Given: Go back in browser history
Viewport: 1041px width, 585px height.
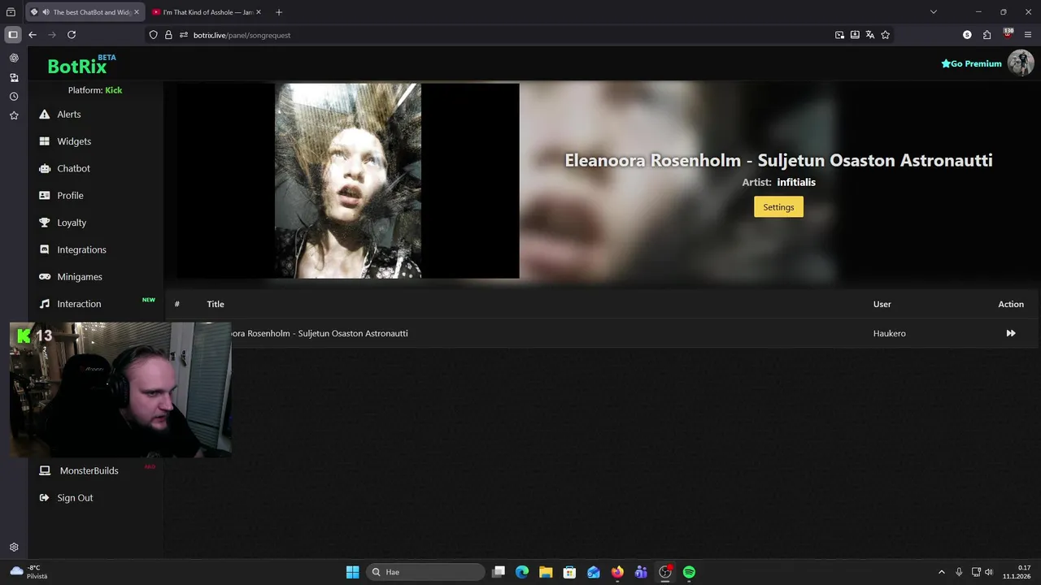Looking at the screenshot, I should [33, 35].
